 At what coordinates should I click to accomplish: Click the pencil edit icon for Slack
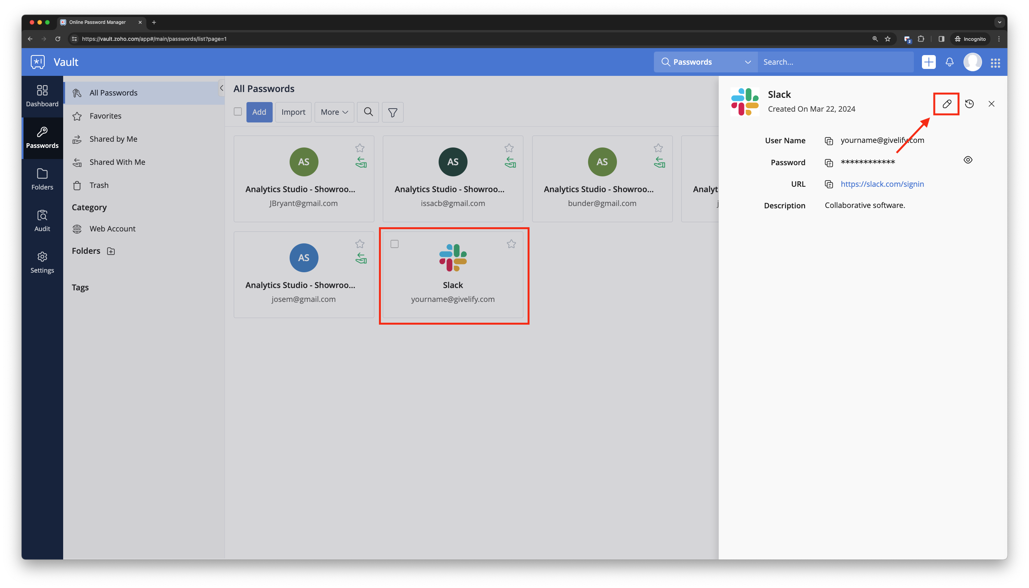click(946, 104)
